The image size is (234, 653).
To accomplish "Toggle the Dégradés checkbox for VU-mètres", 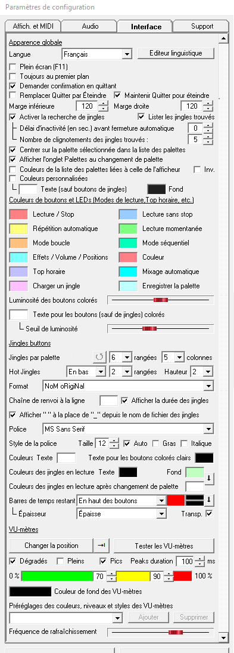I will tap(13, 561).
